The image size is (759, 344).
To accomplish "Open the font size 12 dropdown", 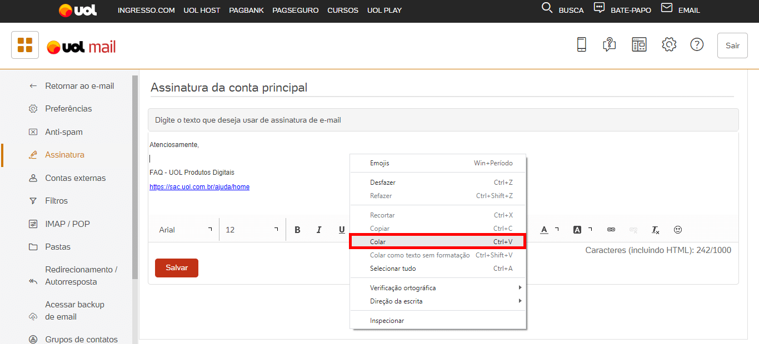I will (252, 230).
